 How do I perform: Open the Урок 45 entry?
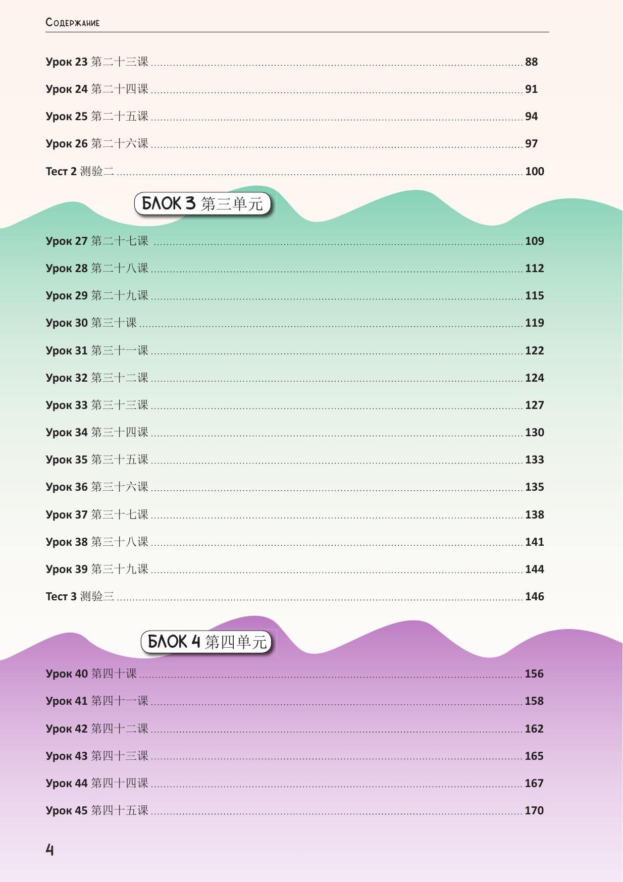(x=97, y=811)
